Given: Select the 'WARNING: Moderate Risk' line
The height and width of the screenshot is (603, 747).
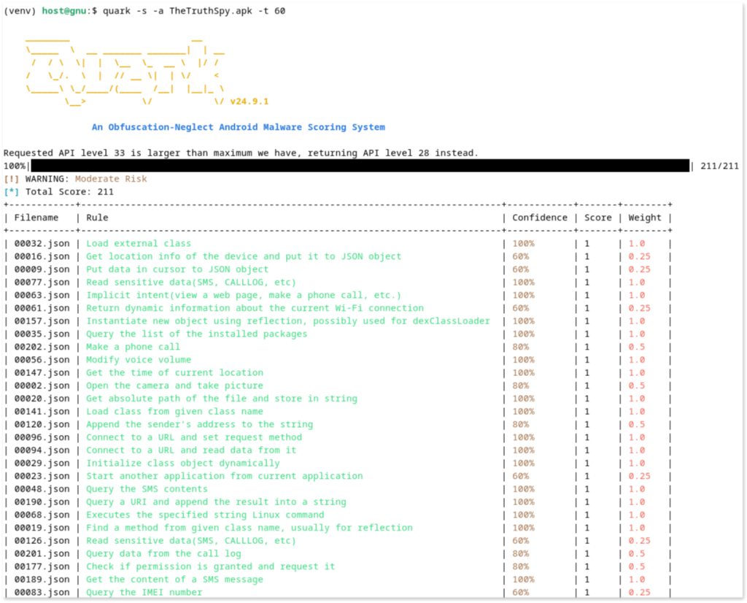Looking at the screenshot, I should [85, 179].
